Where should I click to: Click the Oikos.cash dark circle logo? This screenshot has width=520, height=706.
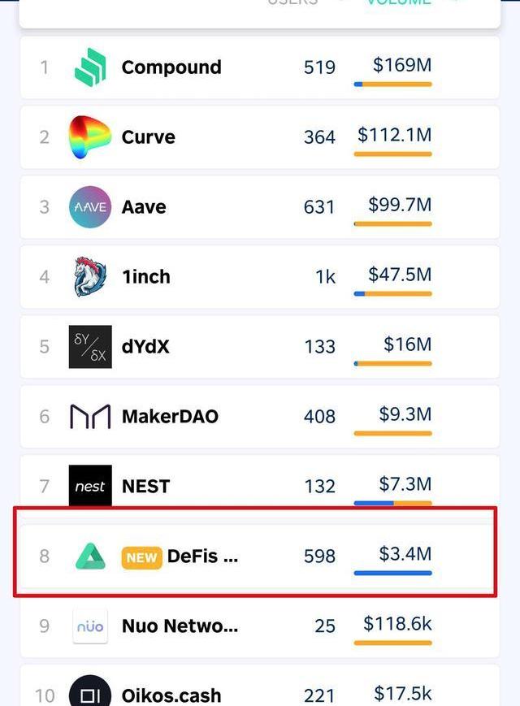point(90,691)
